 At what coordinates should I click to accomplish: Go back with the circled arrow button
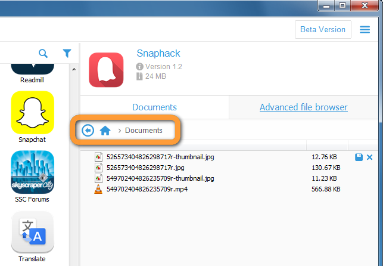(x=88, y=130)
